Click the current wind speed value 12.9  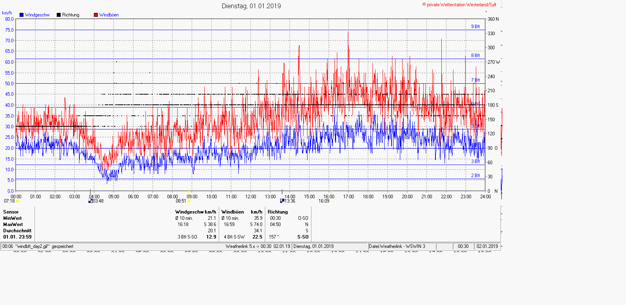211,237
